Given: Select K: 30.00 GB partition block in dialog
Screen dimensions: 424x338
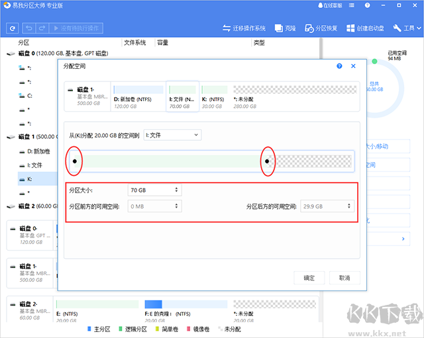Looking at the screenshot, I should [215, 97].
